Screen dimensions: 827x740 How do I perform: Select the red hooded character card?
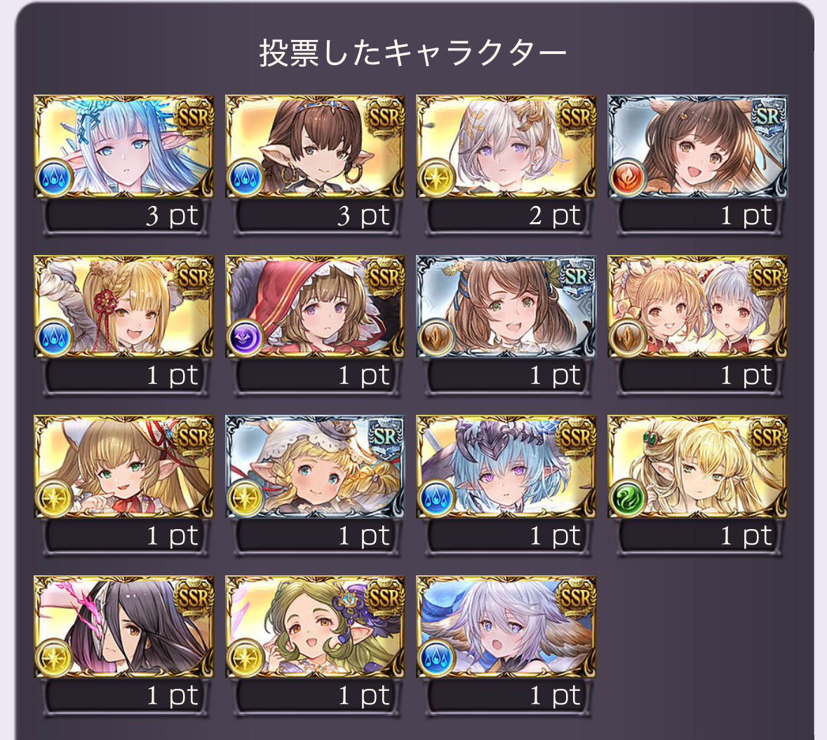315,306
